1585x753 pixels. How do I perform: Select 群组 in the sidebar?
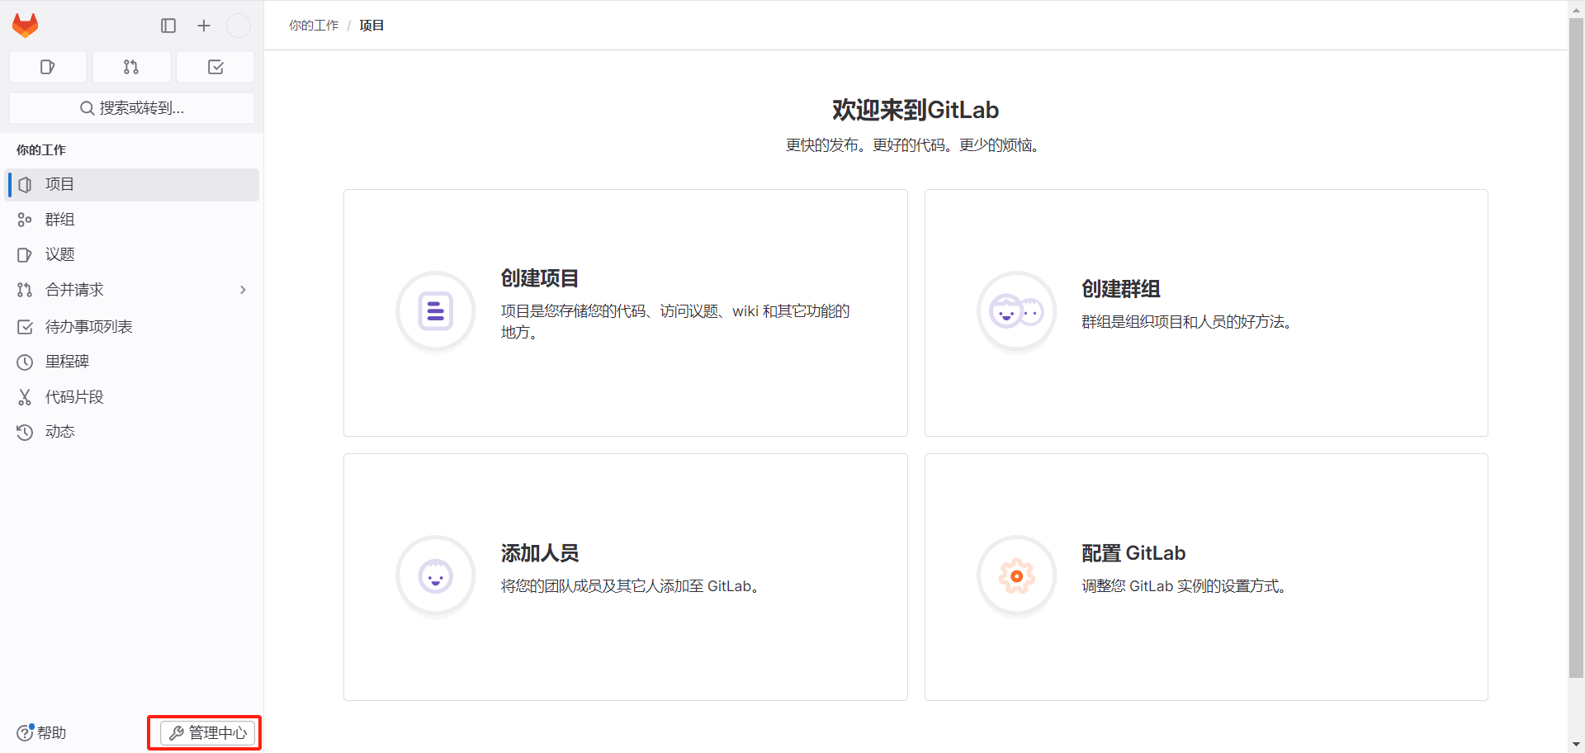click(132, 220)
